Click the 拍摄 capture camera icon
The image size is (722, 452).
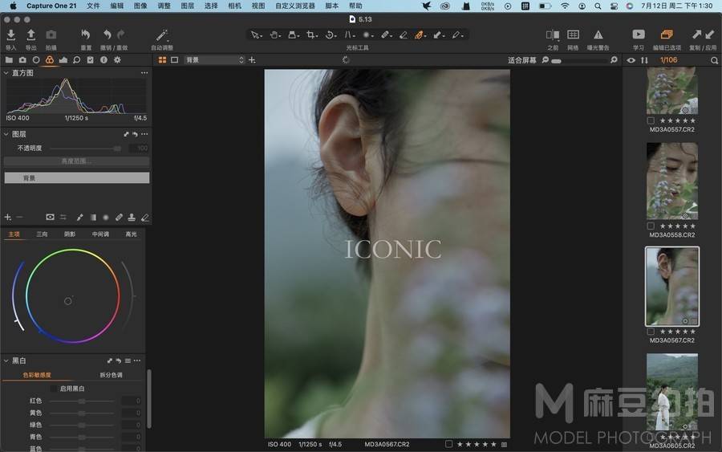coord(51,35)
